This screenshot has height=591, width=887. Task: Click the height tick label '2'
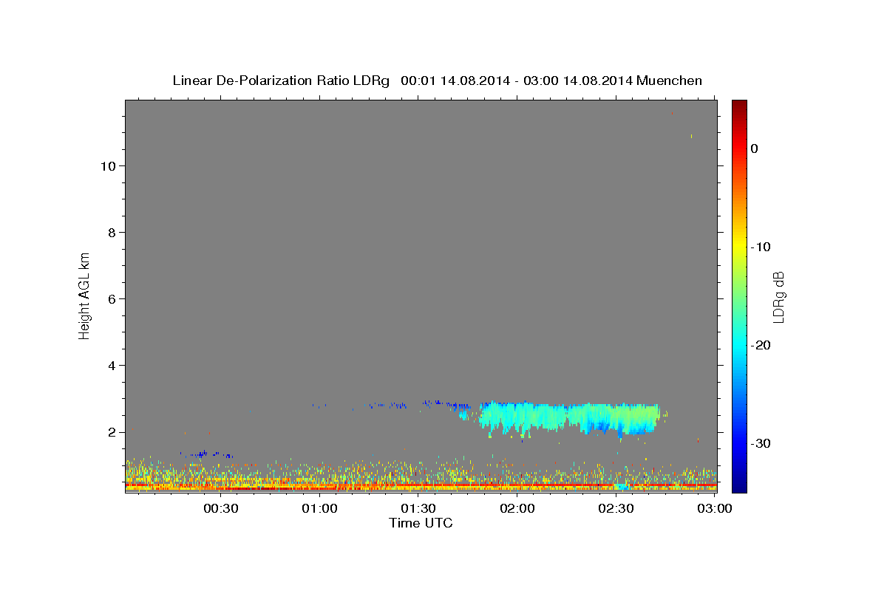tap(110, 431)
